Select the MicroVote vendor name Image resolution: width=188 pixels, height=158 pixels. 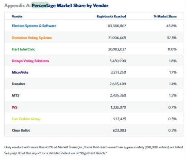20,72
